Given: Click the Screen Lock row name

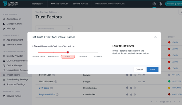Looking at the screenshot, I should [x=45, y=75].
